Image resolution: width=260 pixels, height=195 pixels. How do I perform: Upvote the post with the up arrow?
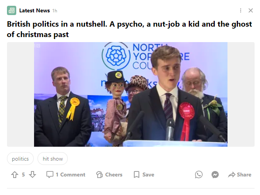coord(15,175)
